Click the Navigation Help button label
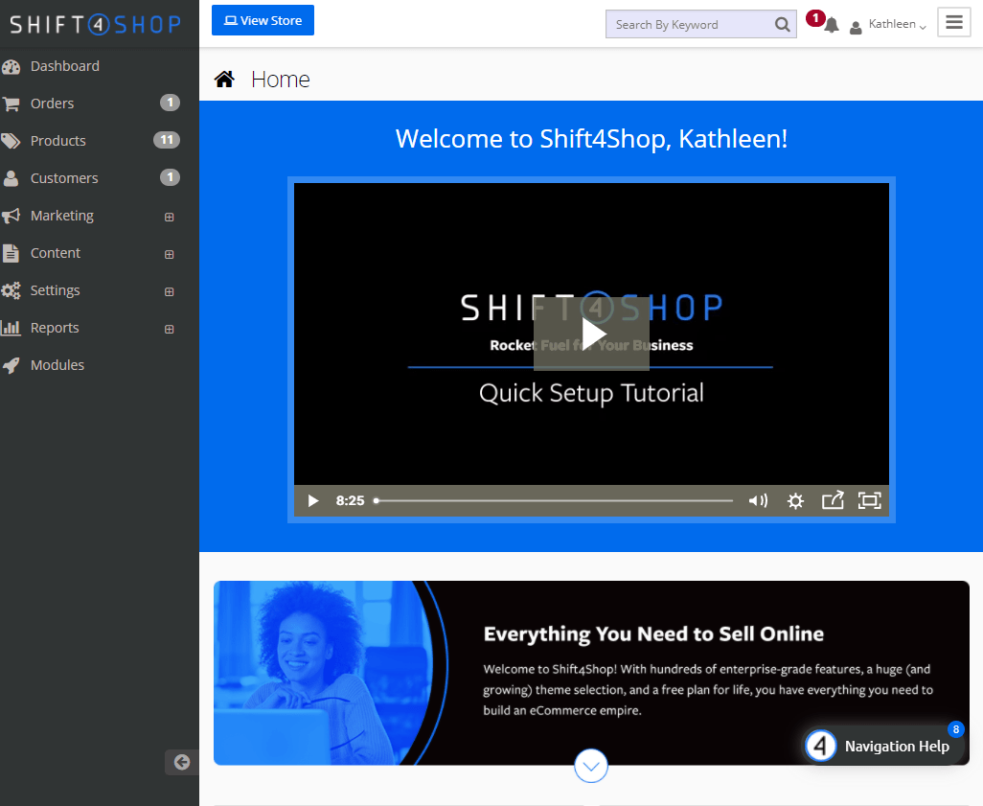 (897, 747)
